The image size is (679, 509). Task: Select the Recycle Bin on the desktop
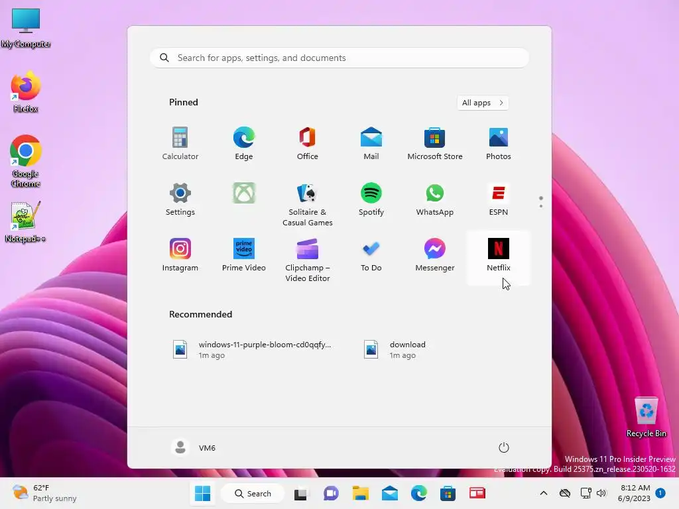point(646,418)
